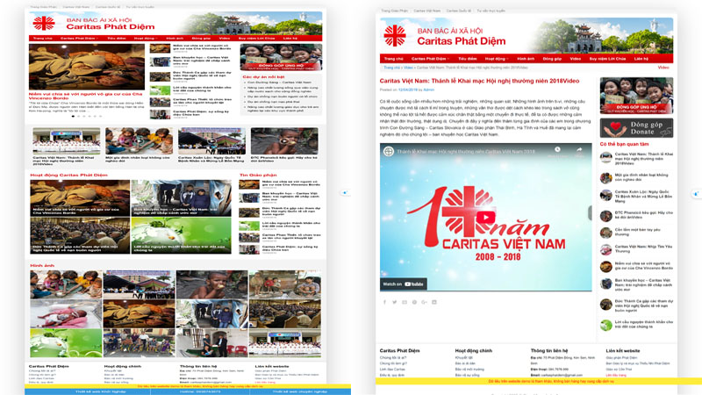The image size is (702, 395).
Task: Expand the Caritas Phát Diệm menu on the left homepage
Action: 78,39
